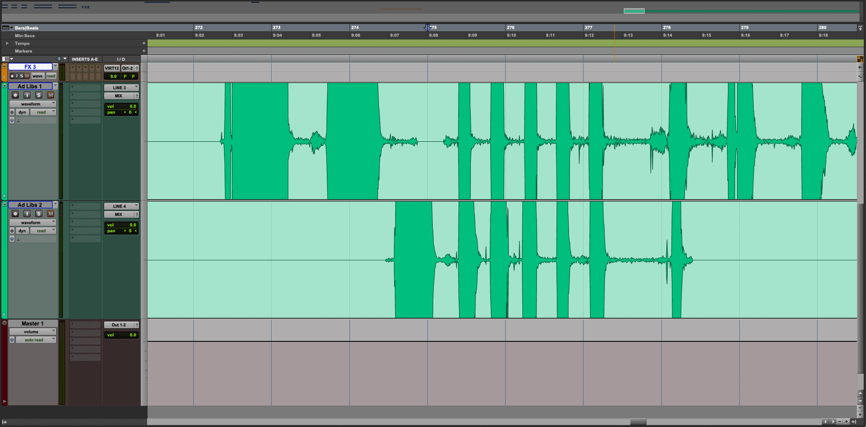
Task: Open the LINE 4 input selector on Ad Libs 2
Action: pos(121,206)
